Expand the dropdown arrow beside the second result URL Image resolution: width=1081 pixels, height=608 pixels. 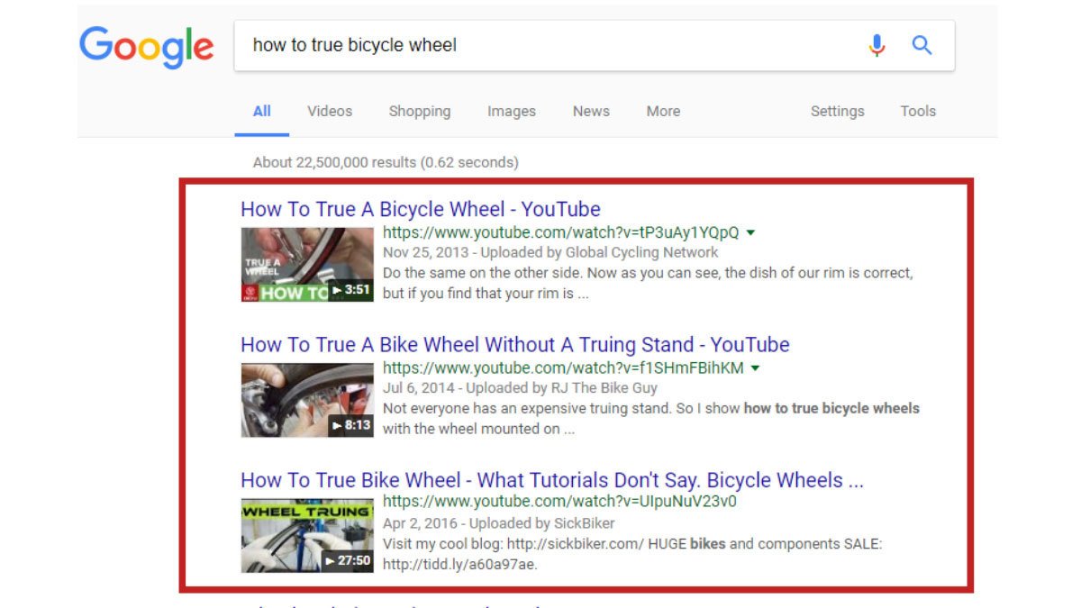tap(756, 368)
